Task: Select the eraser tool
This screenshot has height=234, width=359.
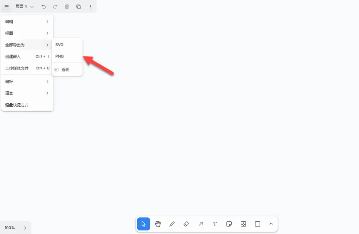Action: 186,224
